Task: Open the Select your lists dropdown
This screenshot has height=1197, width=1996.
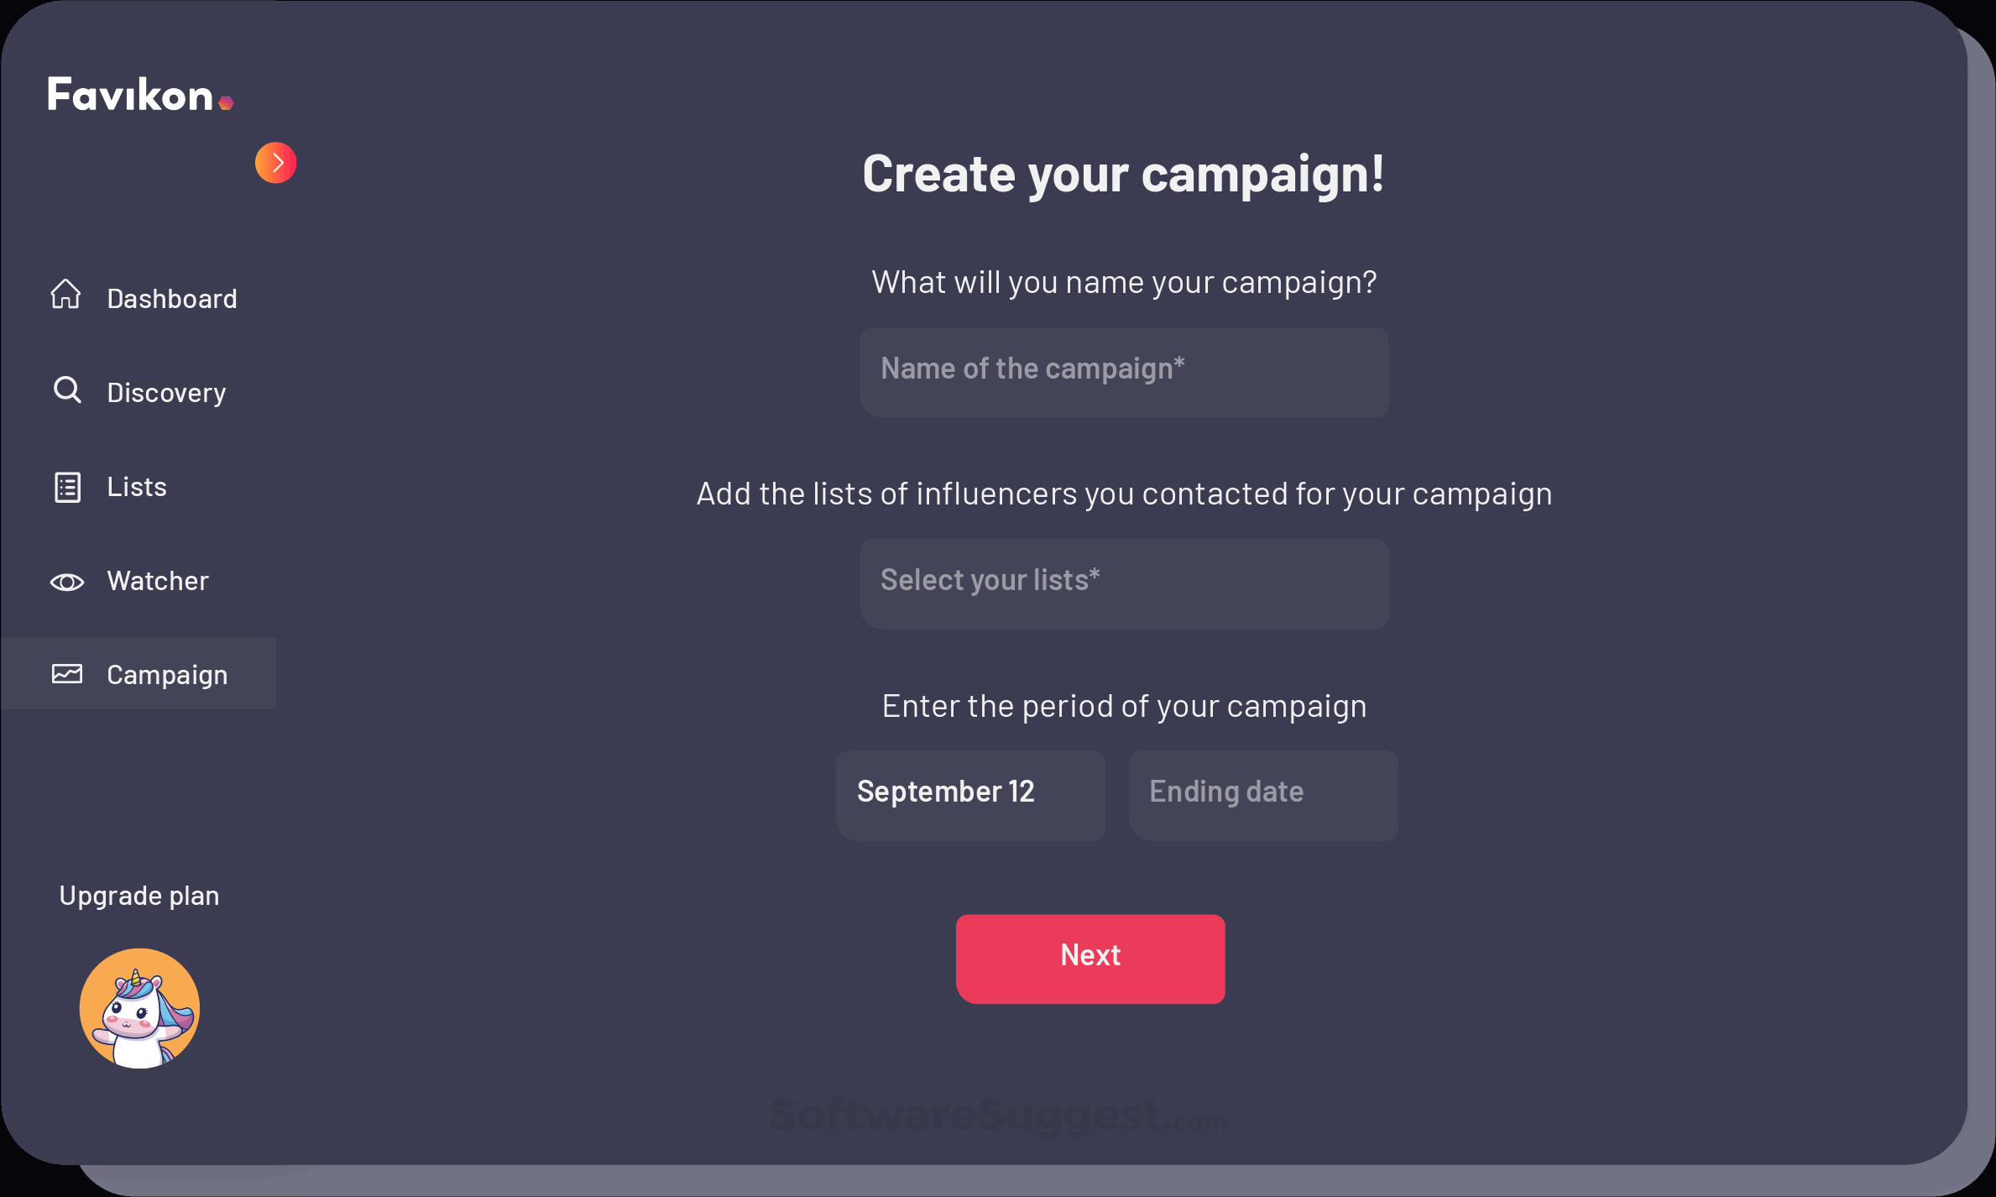Action: click(x=1124, y=583)
